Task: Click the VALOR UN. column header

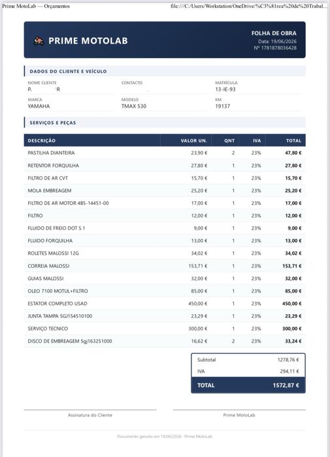Action: (193, 140)
